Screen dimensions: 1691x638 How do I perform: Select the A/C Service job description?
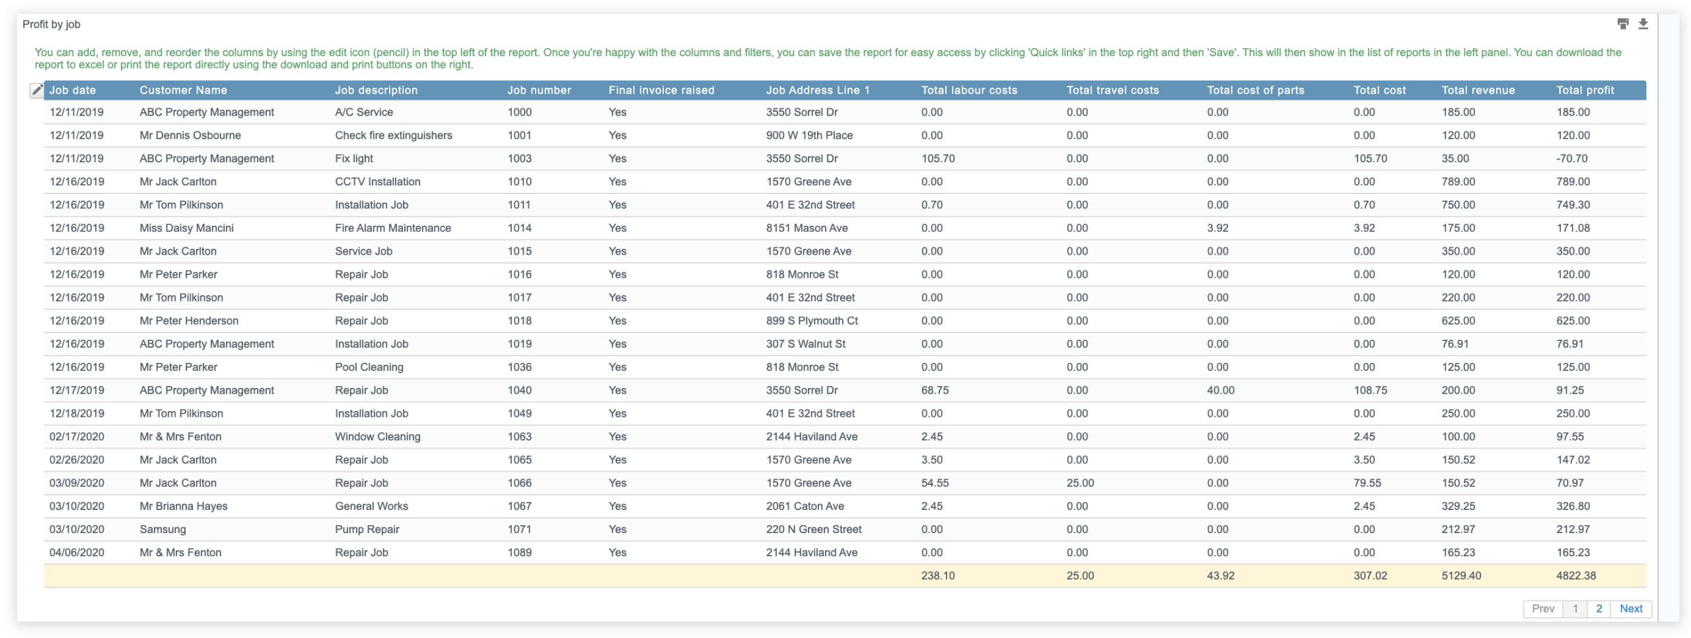(x=363, y=112)
